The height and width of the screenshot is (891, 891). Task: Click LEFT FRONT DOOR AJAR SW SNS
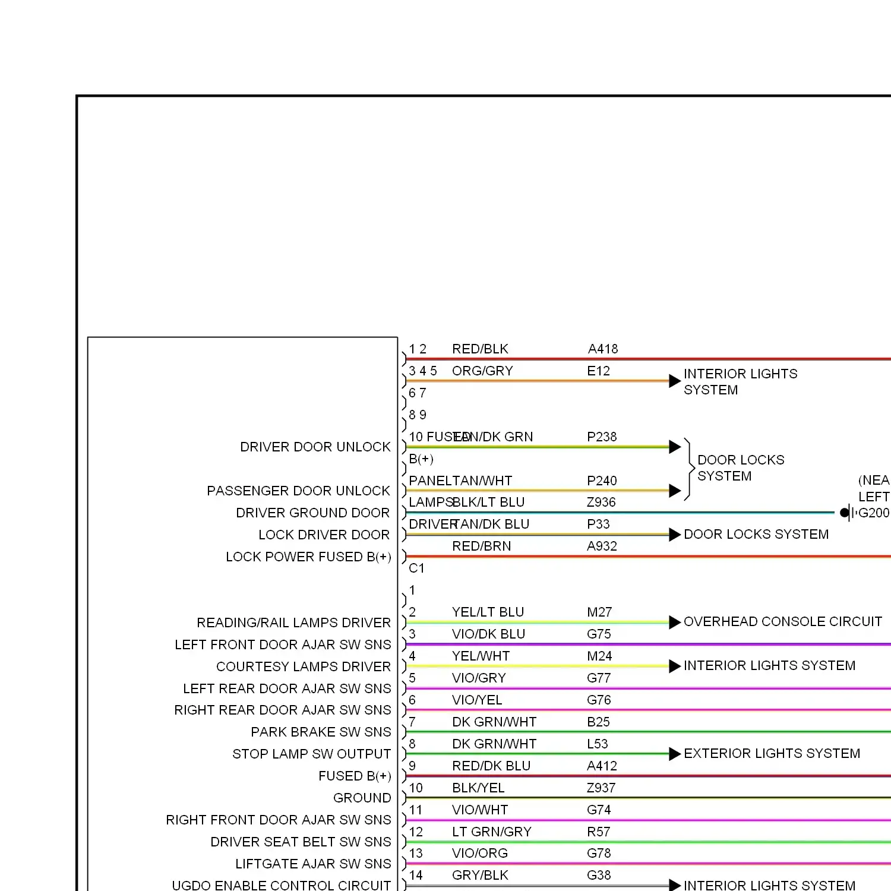pyautogui.click(x=283, y=645)
